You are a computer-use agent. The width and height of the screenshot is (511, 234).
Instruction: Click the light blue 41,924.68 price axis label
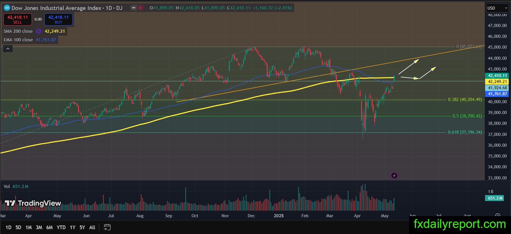(497, 88)
